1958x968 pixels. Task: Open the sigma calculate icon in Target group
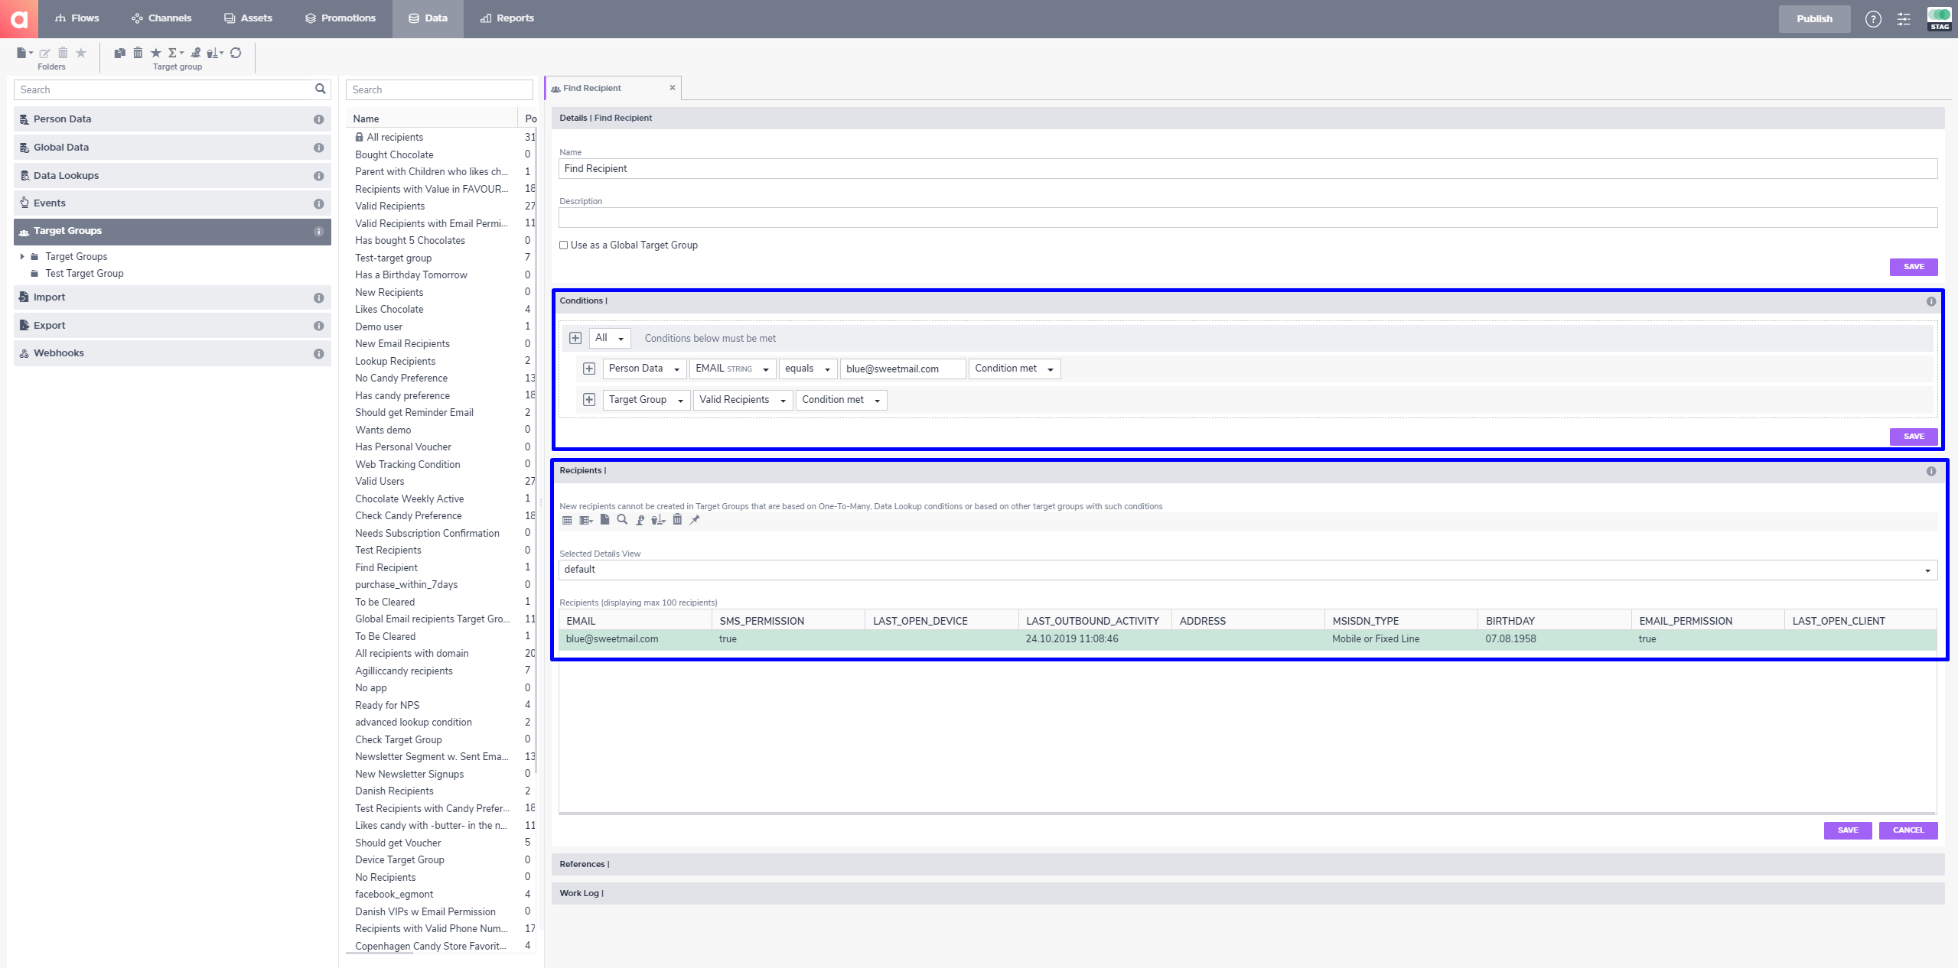pyautogui.click(x=175, y=53)
